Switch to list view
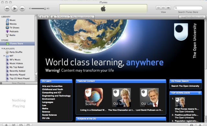Viewport: 207px width, 126px height. pos(158,8)
